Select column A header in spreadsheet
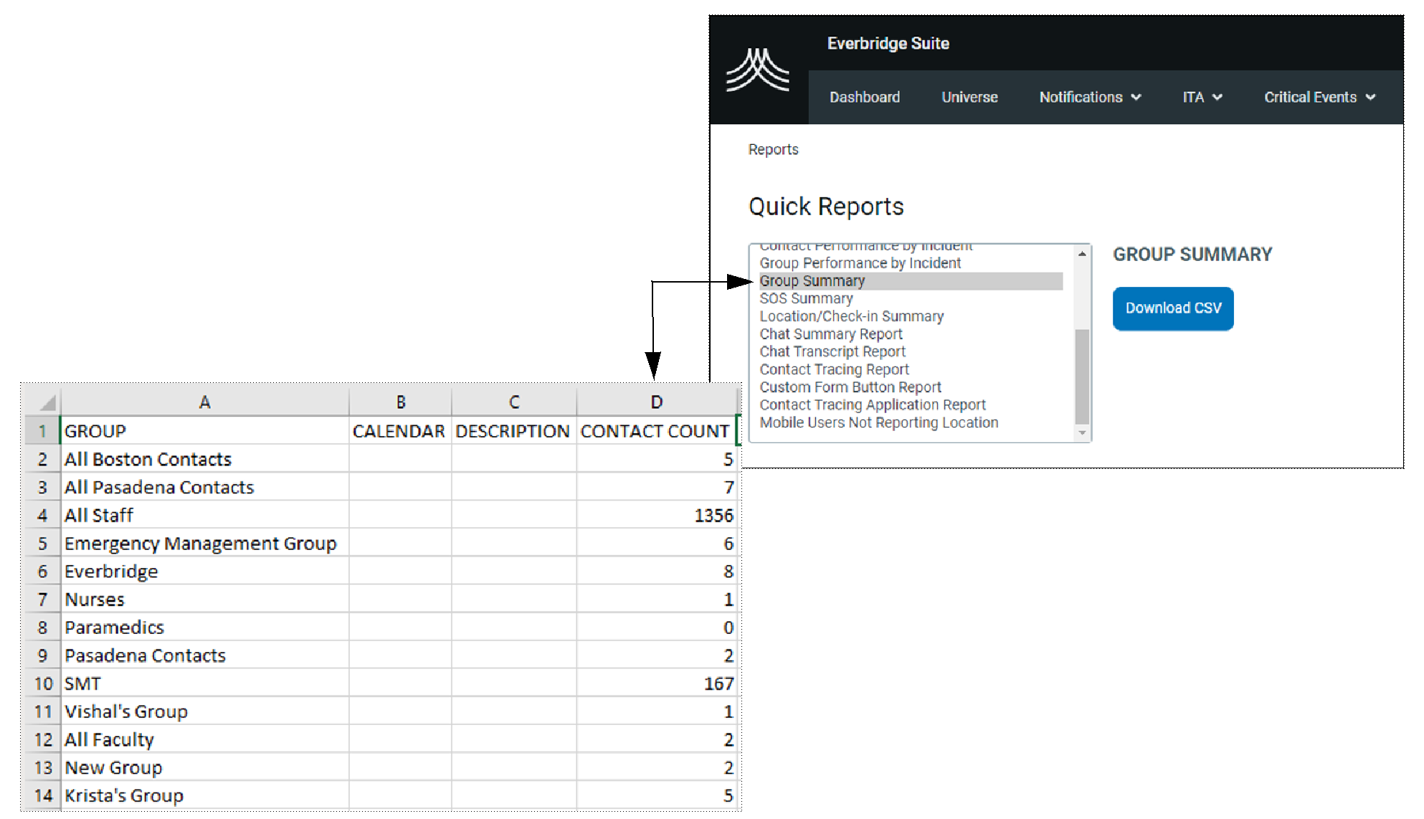Viewport: 1424px width, 819px height. (x=204, y=402)
